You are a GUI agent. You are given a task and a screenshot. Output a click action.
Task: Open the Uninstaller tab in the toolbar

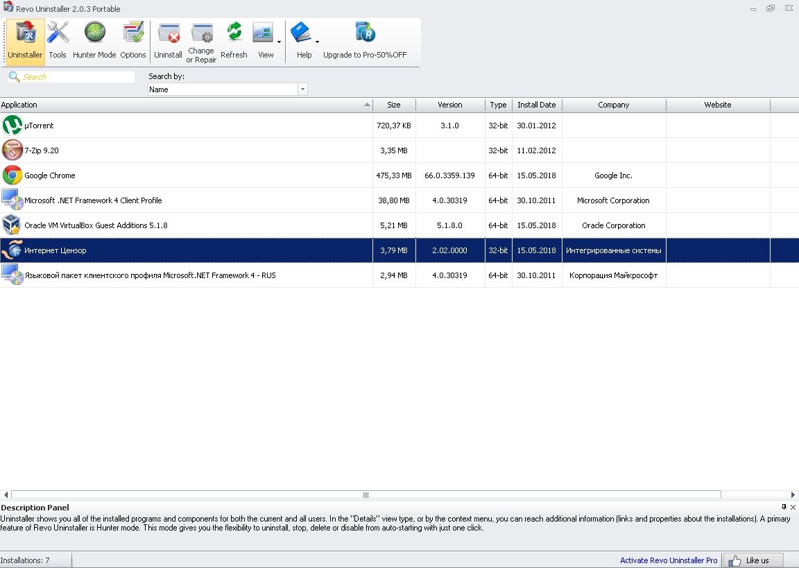(26, 42)
